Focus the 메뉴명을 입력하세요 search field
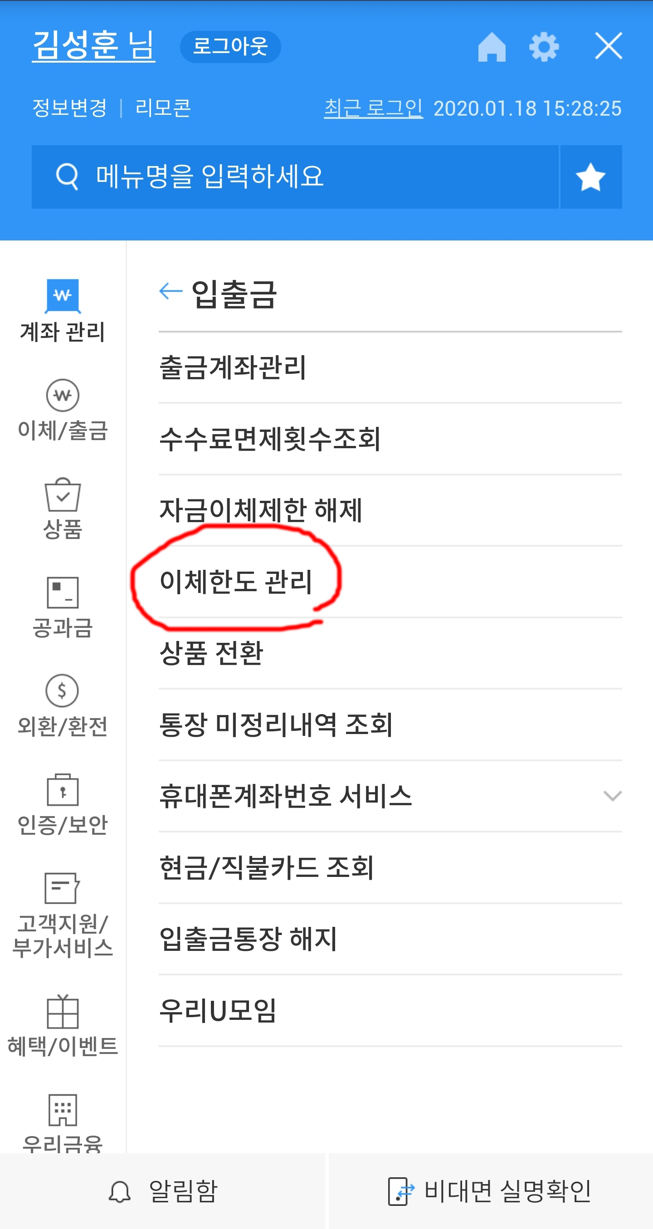 pyautogui.click(x=295, y=177)
